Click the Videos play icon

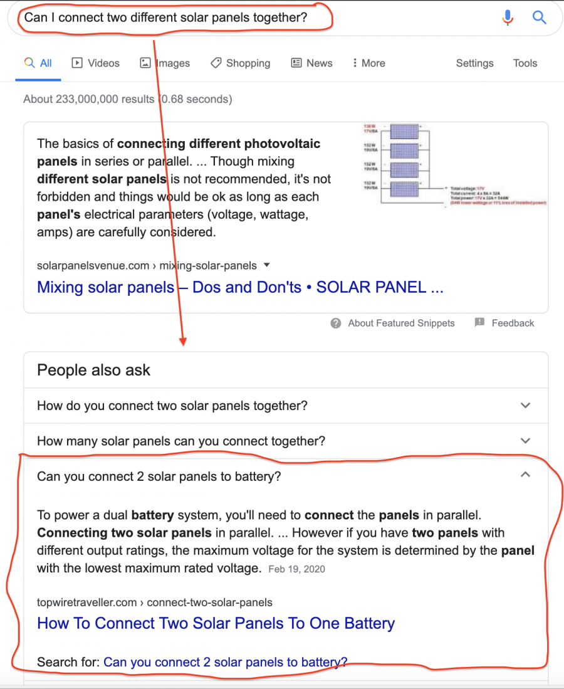click(77, 63)
